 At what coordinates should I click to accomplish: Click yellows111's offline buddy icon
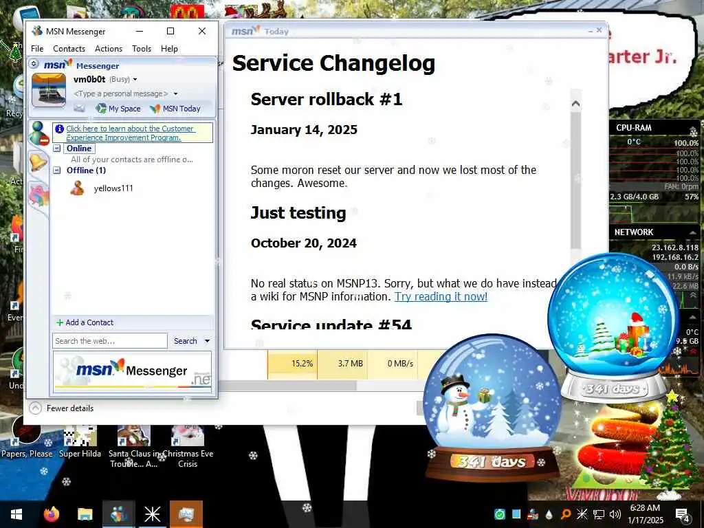point(77,188)
